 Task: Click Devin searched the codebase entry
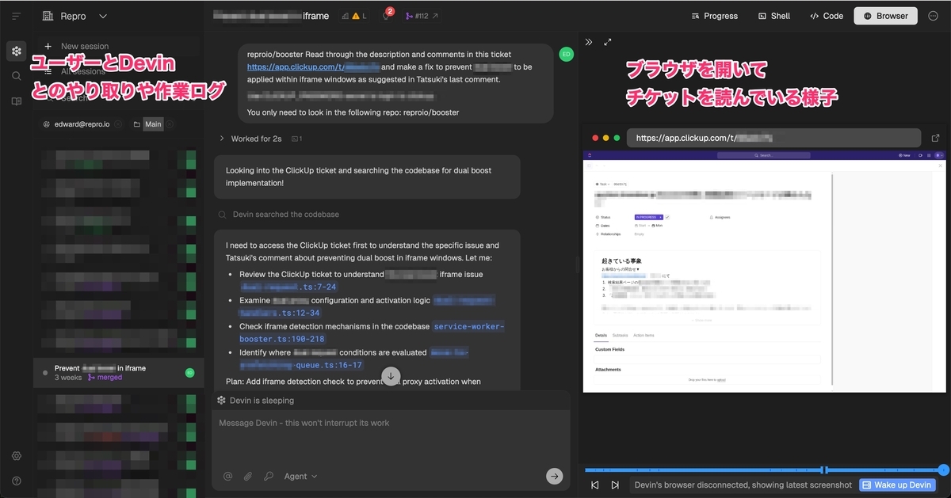click(x=279, y=215)
